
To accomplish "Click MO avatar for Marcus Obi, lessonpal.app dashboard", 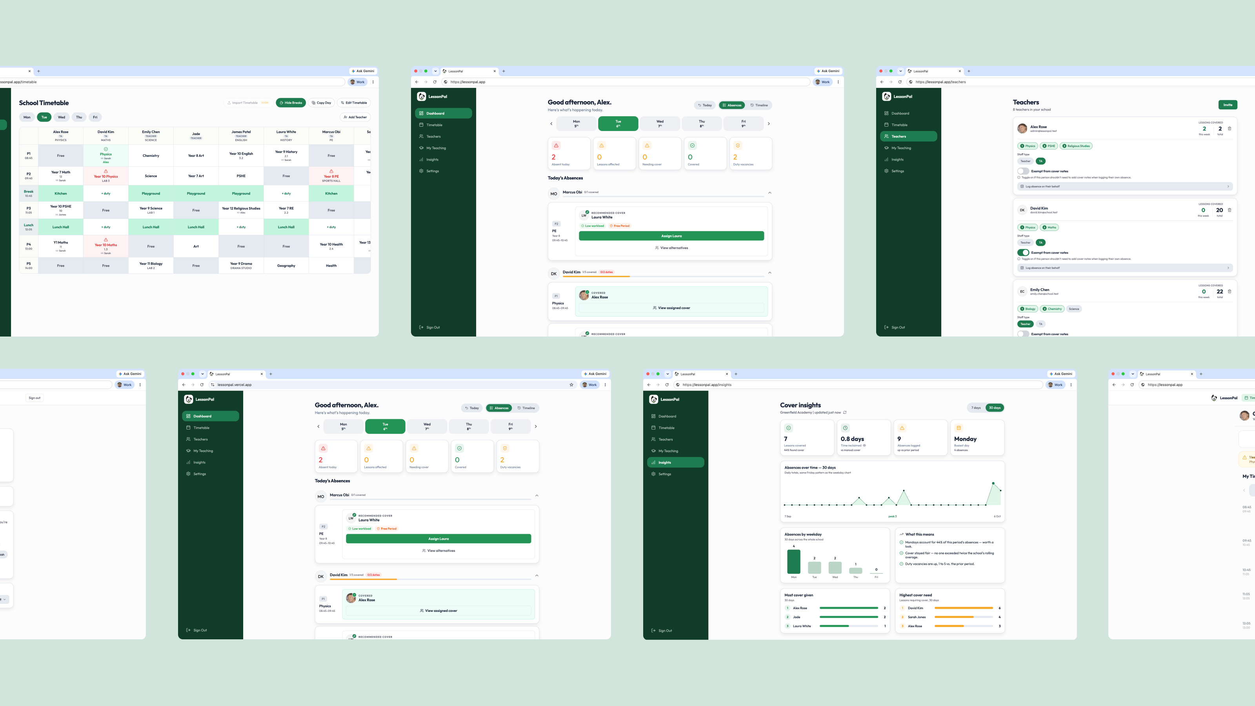I will [x=554, y=194].
